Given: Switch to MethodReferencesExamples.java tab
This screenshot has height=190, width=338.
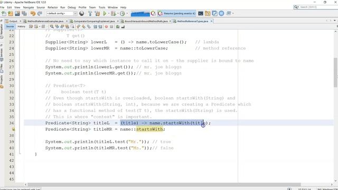Looking at the screenshot, I should [x=45, y=21].
